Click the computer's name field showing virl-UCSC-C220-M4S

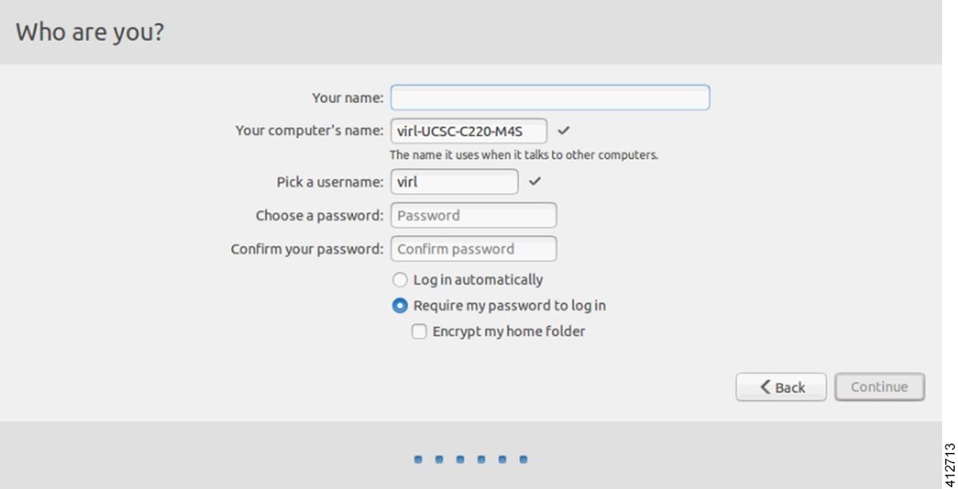[x=469, y=131]
